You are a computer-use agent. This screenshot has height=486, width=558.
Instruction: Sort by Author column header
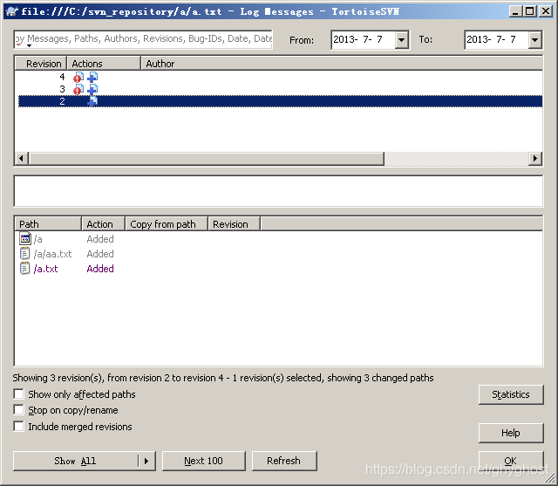click(x=342, y=64)
